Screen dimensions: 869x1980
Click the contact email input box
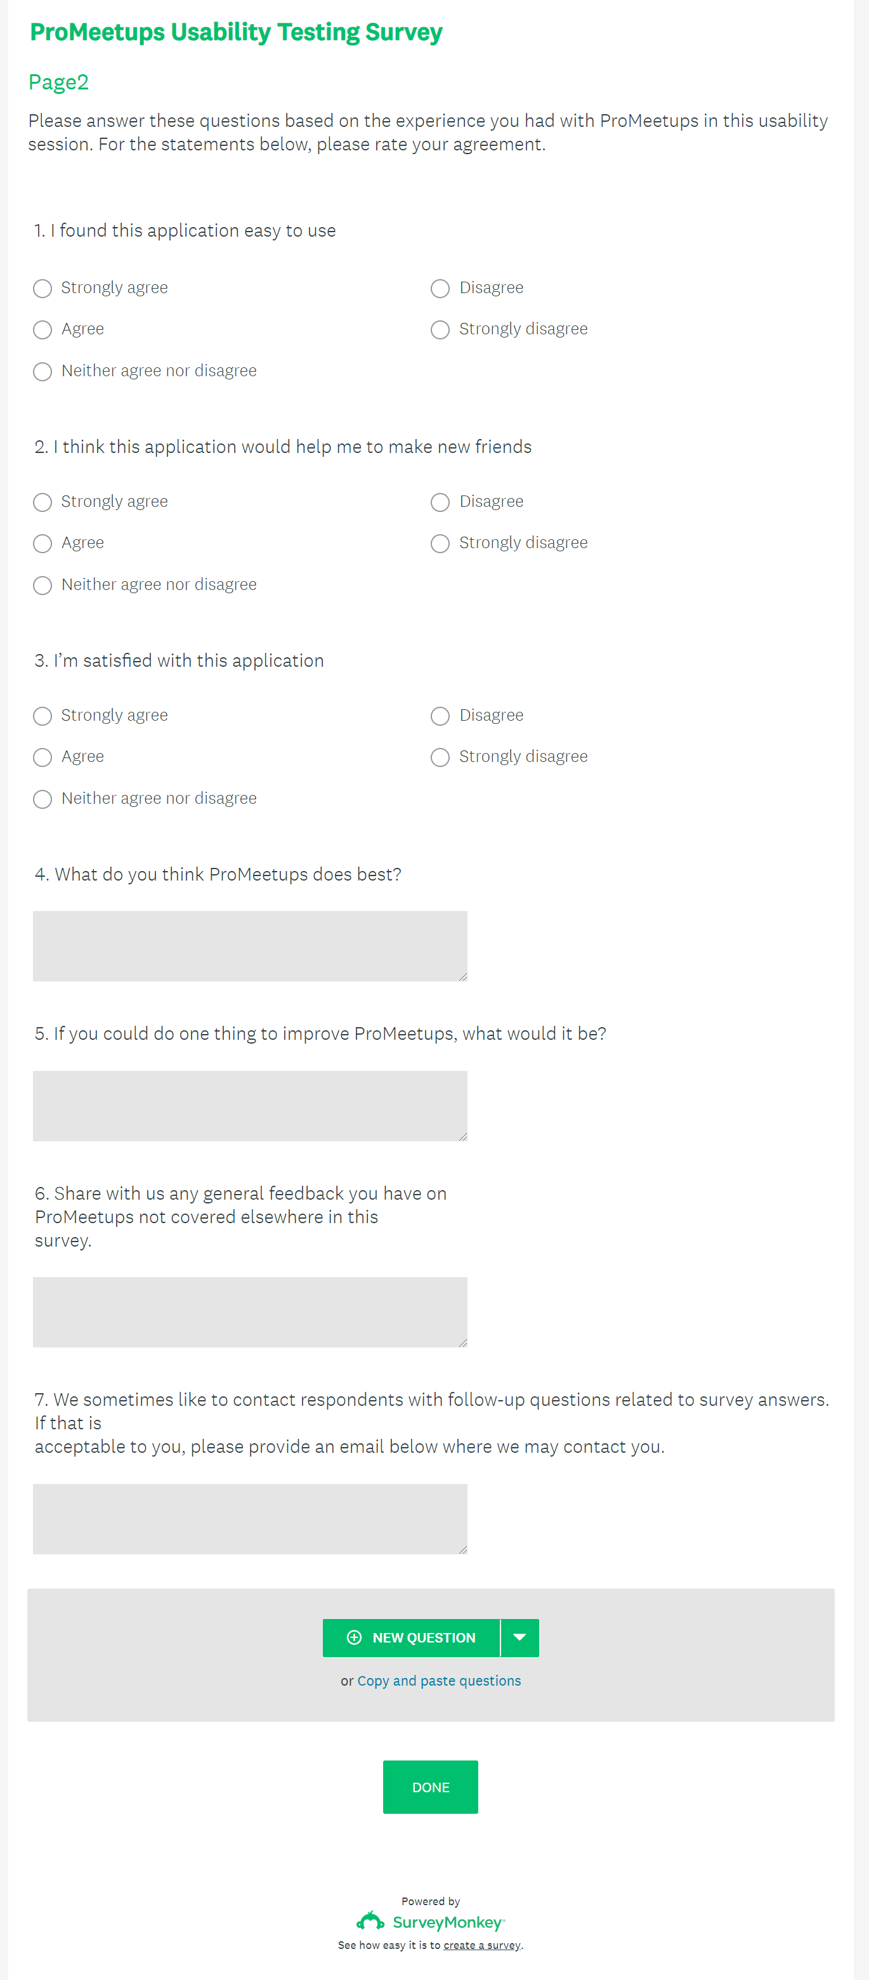[250, 1518]
